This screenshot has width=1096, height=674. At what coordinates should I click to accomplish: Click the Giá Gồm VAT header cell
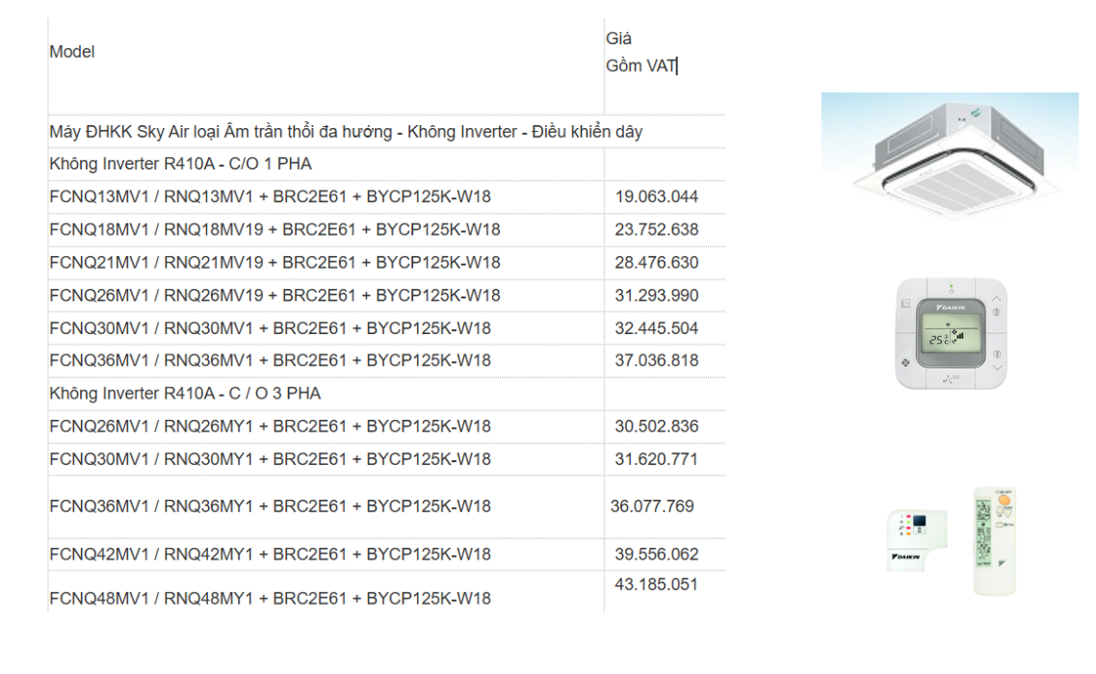coord(640,53)
